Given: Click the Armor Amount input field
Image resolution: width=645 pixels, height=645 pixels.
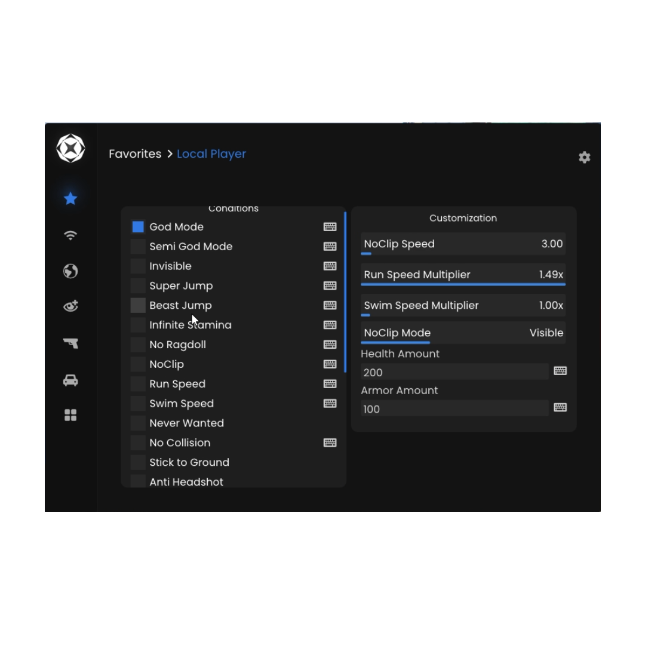Looking at the screenshot, I should (x=454, y=409).
